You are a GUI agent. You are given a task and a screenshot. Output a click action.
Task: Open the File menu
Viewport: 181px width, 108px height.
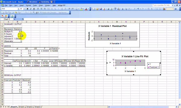pyautogui.click(x=6, y=5)
